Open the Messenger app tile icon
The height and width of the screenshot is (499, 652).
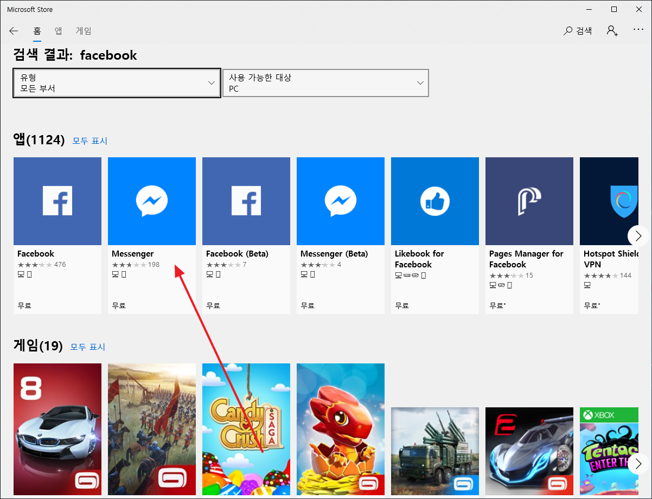pyautogui.click(x=152, y=201)
